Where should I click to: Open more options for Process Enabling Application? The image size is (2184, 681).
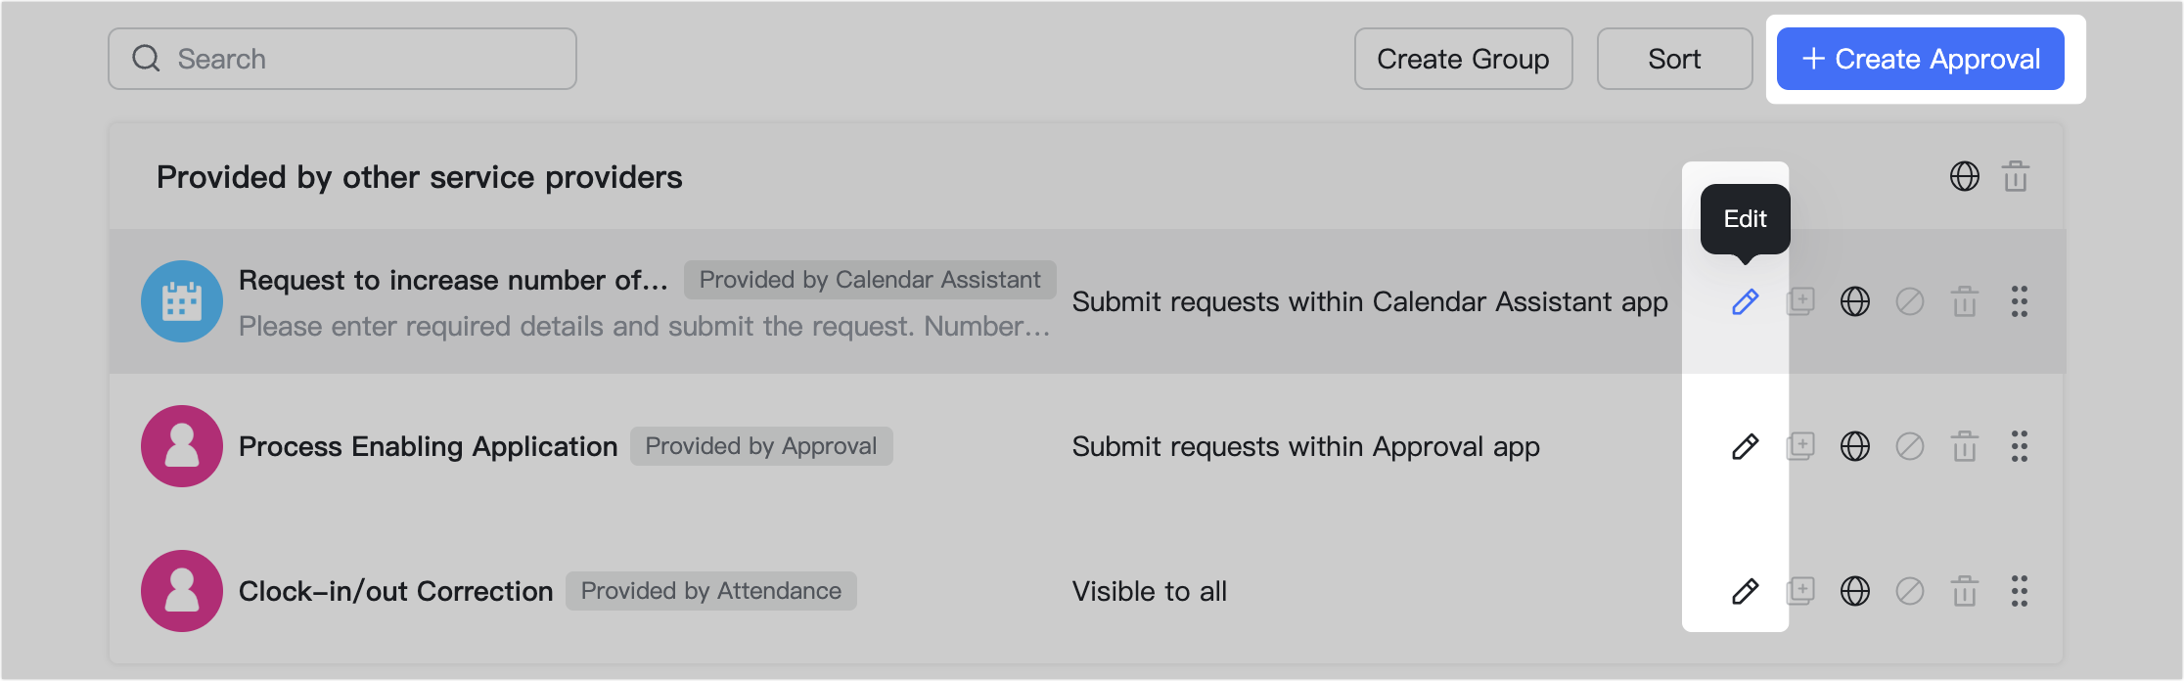pyautogui.click(x=2019, y=447)
